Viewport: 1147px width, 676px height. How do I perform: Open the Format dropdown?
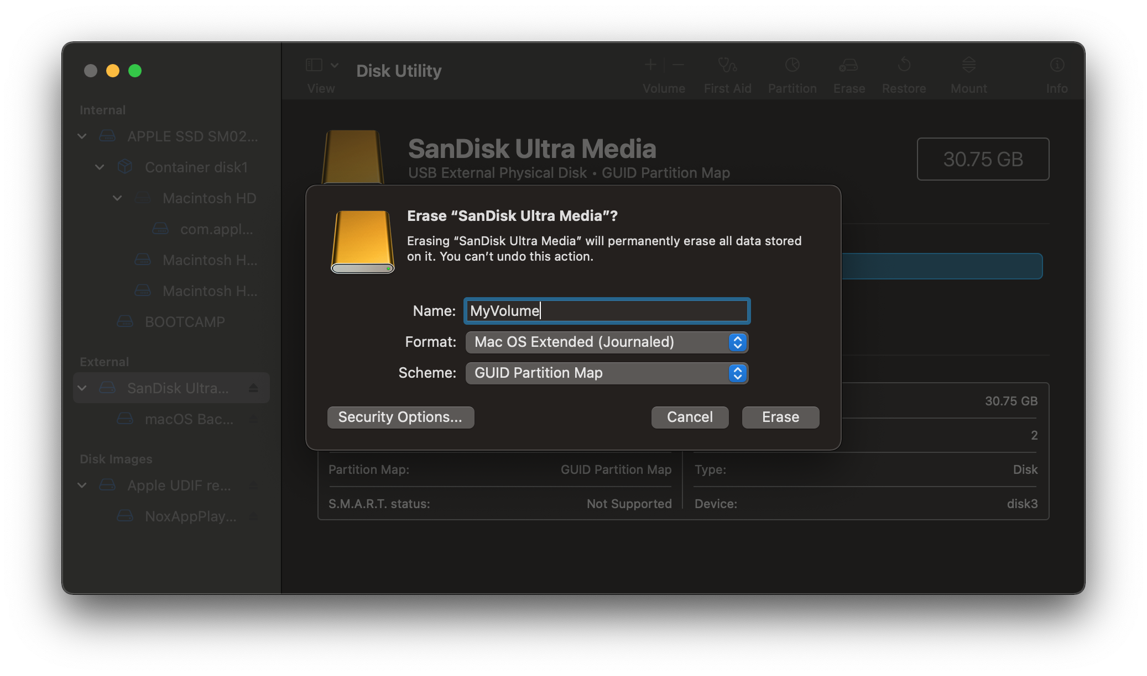click(607, 342)
